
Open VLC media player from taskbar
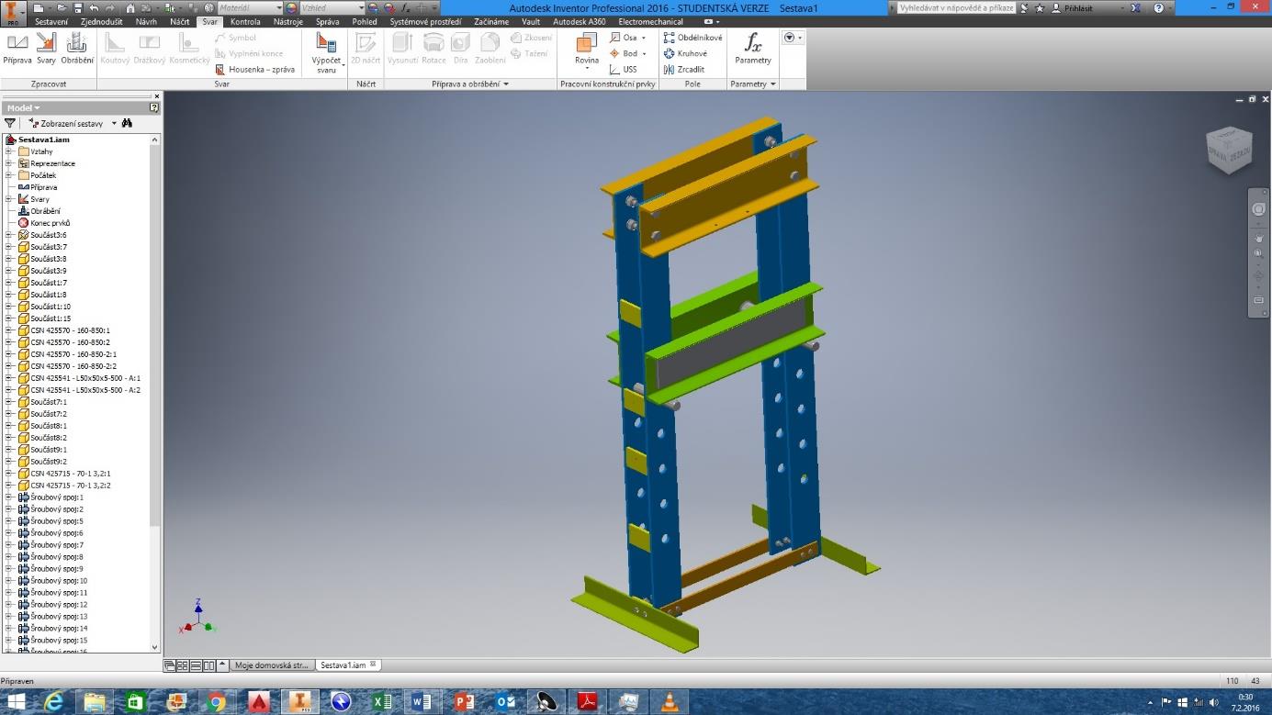click(670, 702)
